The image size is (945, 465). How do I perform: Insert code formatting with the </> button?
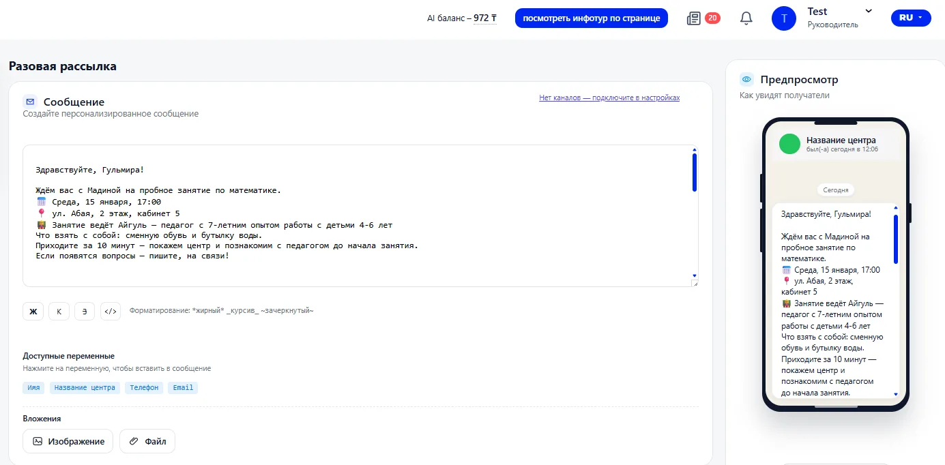pos(111,312)
